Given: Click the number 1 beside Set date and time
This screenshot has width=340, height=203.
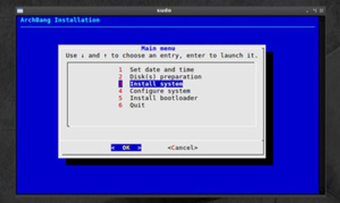Looking at the screenshot, I should click(x=121, y=70).
